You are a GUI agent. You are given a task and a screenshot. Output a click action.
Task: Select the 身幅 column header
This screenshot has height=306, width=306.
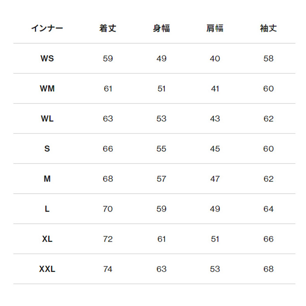tap(161, 28)
